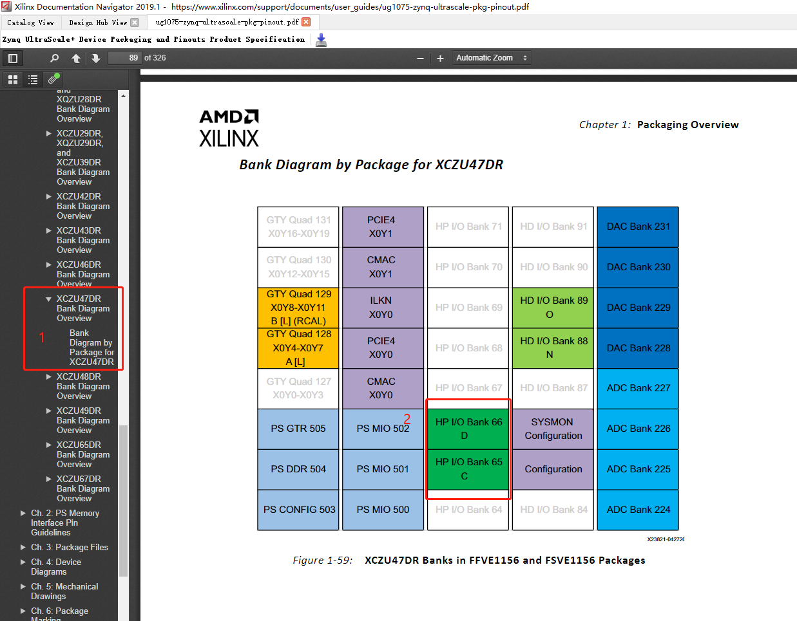Image resolution: width=797 pixels, height=621 pixels.
Task: Zoom in with the plus button
Action: point(440,59)
